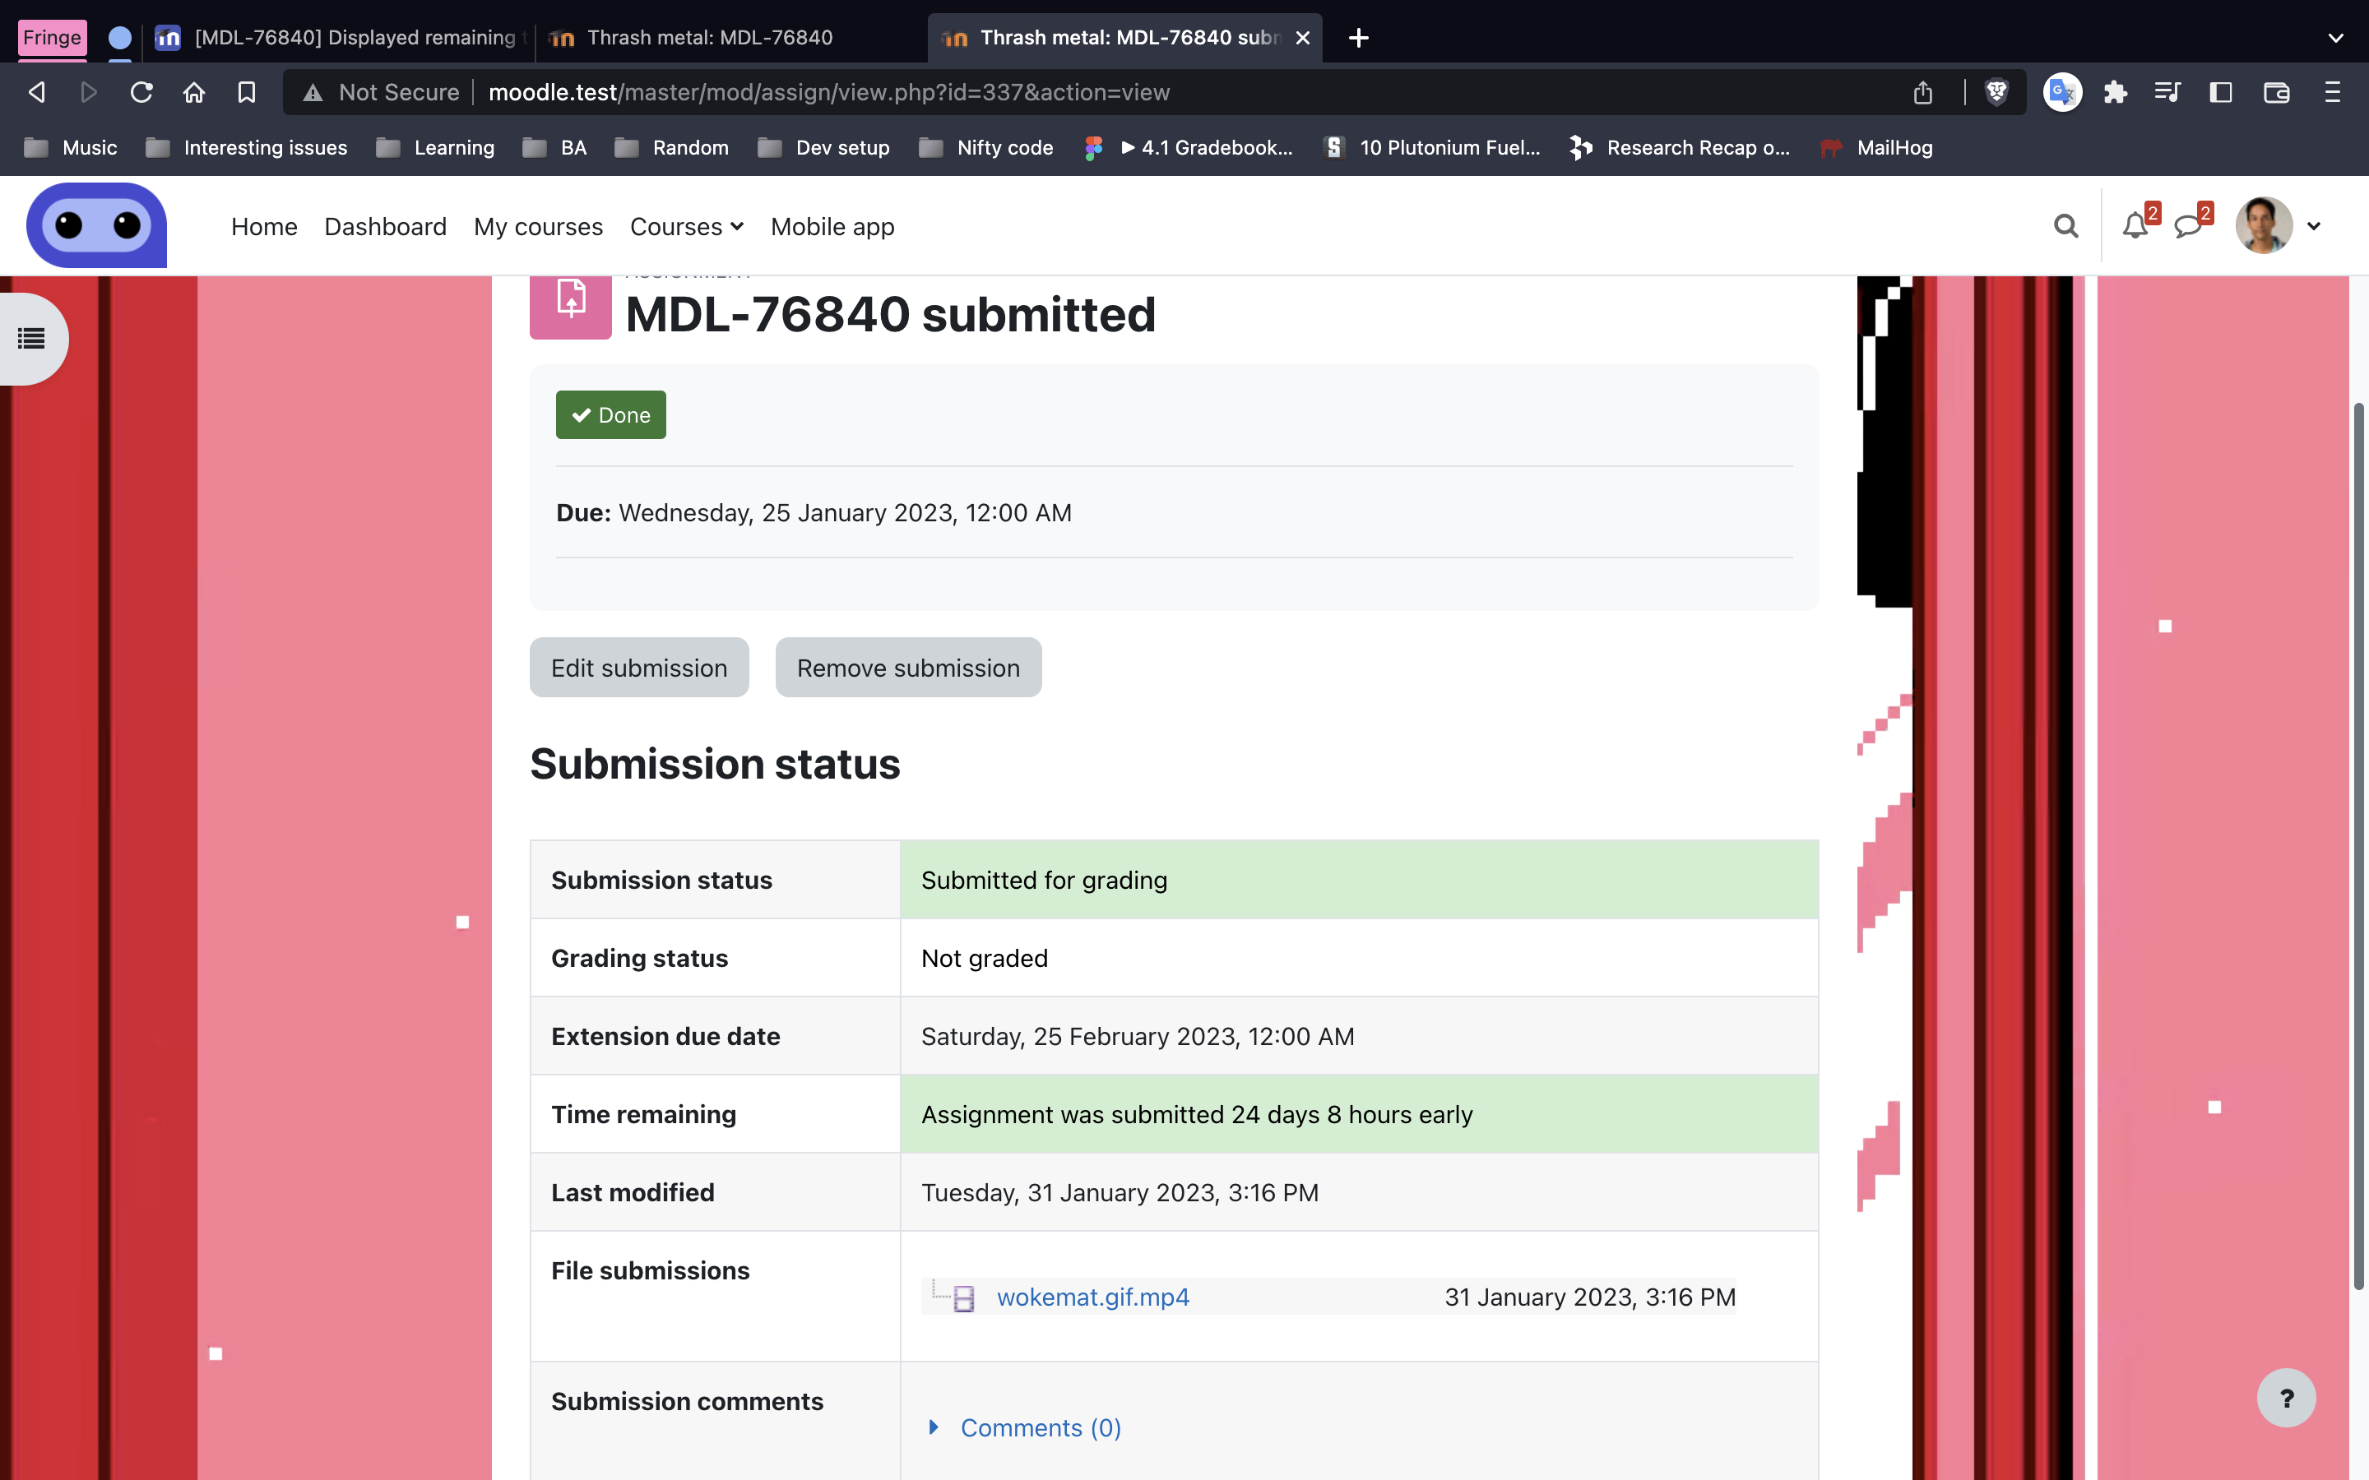Open the Nifty code bookmark folder
This screenshot has width=2369, height=1480.
point(987,148)
